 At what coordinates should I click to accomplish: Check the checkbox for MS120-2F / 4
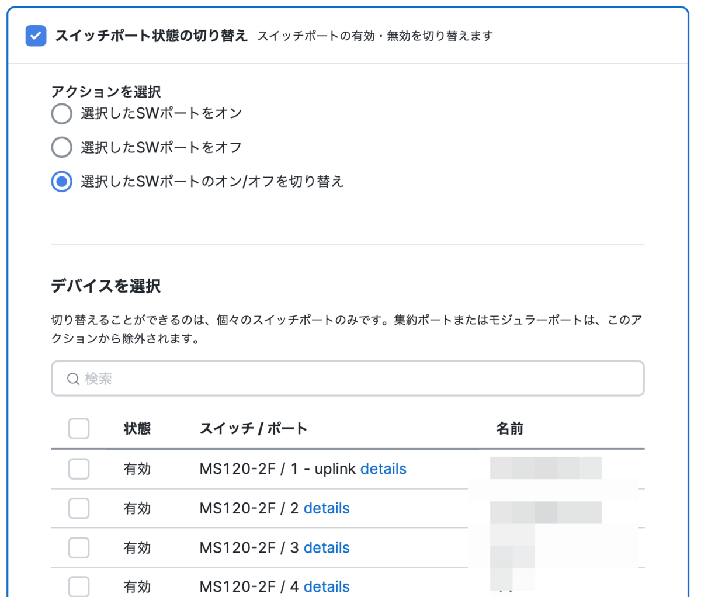click(79, 586)
